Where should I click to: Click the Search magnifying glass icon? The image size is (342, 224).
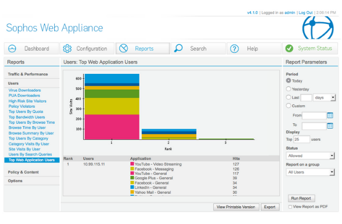click(179, 48)
